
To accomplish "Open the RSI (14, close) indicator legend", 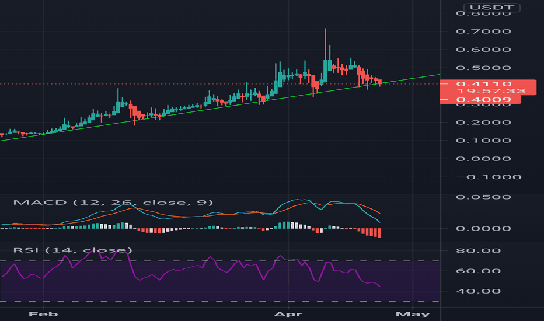I will (72, 250).
